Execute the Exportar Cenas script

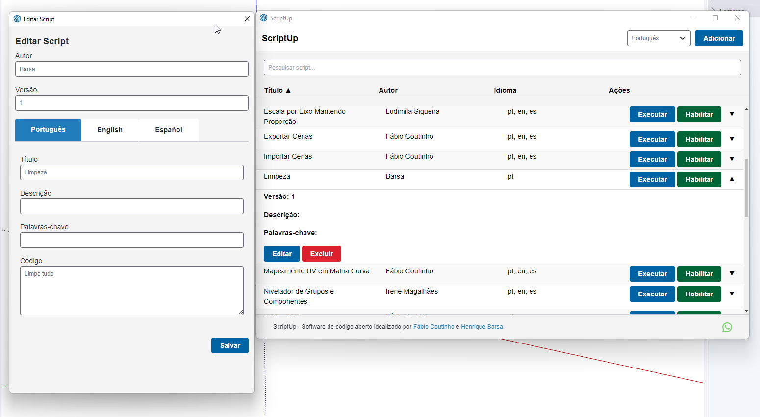point(652,139)
